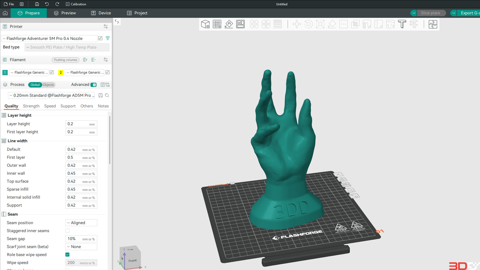Viewport: 480px width, 270px height.
Task: Click the Redo arrow icon
Action: pyautogui.click(x=57, y=4)
